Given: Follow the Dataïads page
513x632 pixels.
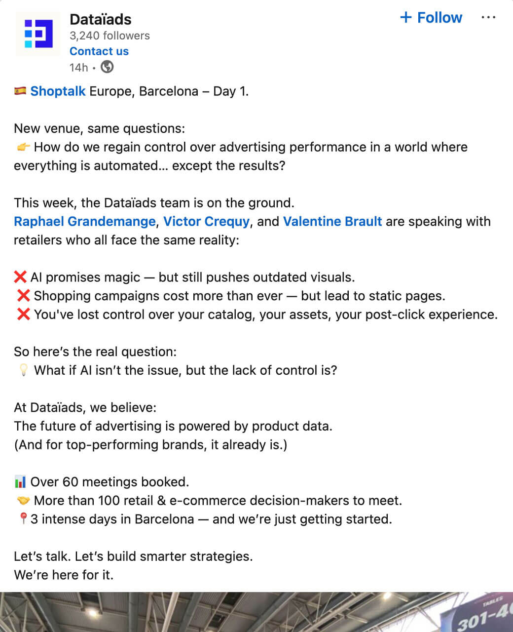Looking at the screenshot, I should [x=431, y=18].
